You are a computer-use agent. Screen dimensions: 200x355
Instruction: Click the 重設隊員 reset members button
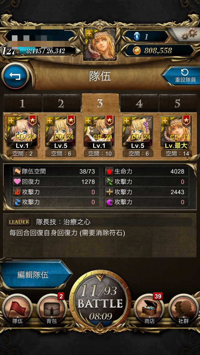[x=181, y=76]
